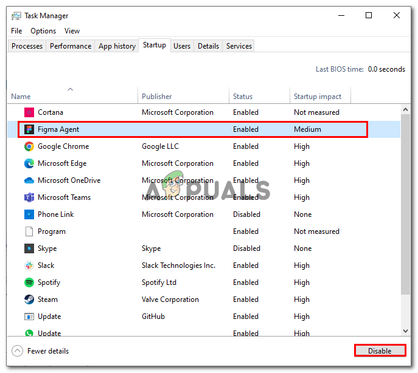Click the Google Chrome icon

click(29, 146)
